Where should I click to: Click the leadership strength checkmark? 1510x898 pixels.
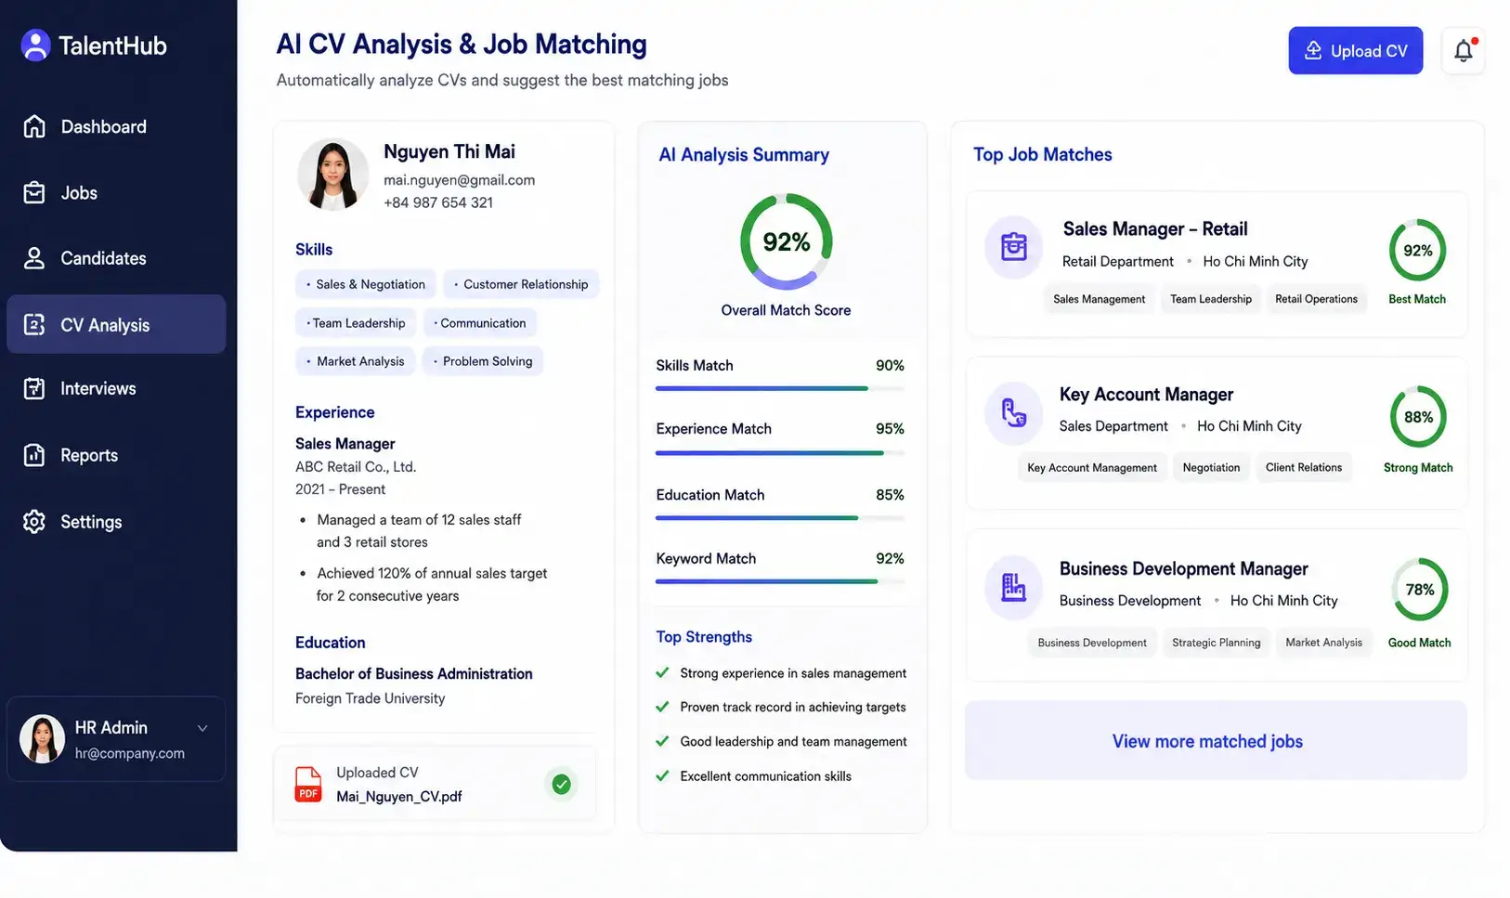tap(662, 741)
